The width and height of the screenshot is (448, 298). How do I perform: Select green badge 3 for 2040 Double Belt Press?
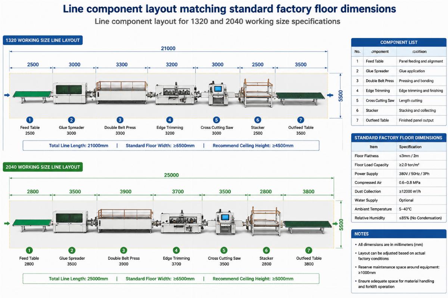tap(124, 250)
